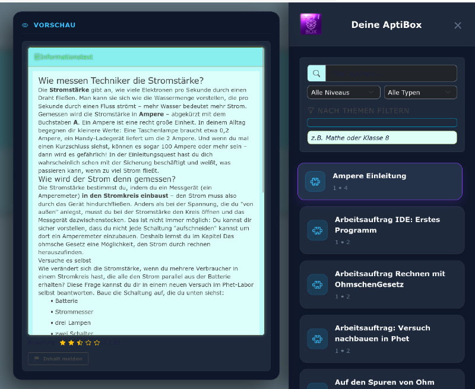Open the Alle Niveaus dropdown
Viewport: 475px width, 389px height.
tap(344, 93)
